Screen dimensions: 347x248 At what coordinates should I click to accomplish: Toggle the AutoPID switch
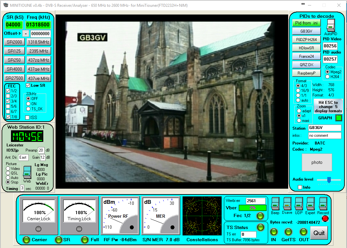331,25
